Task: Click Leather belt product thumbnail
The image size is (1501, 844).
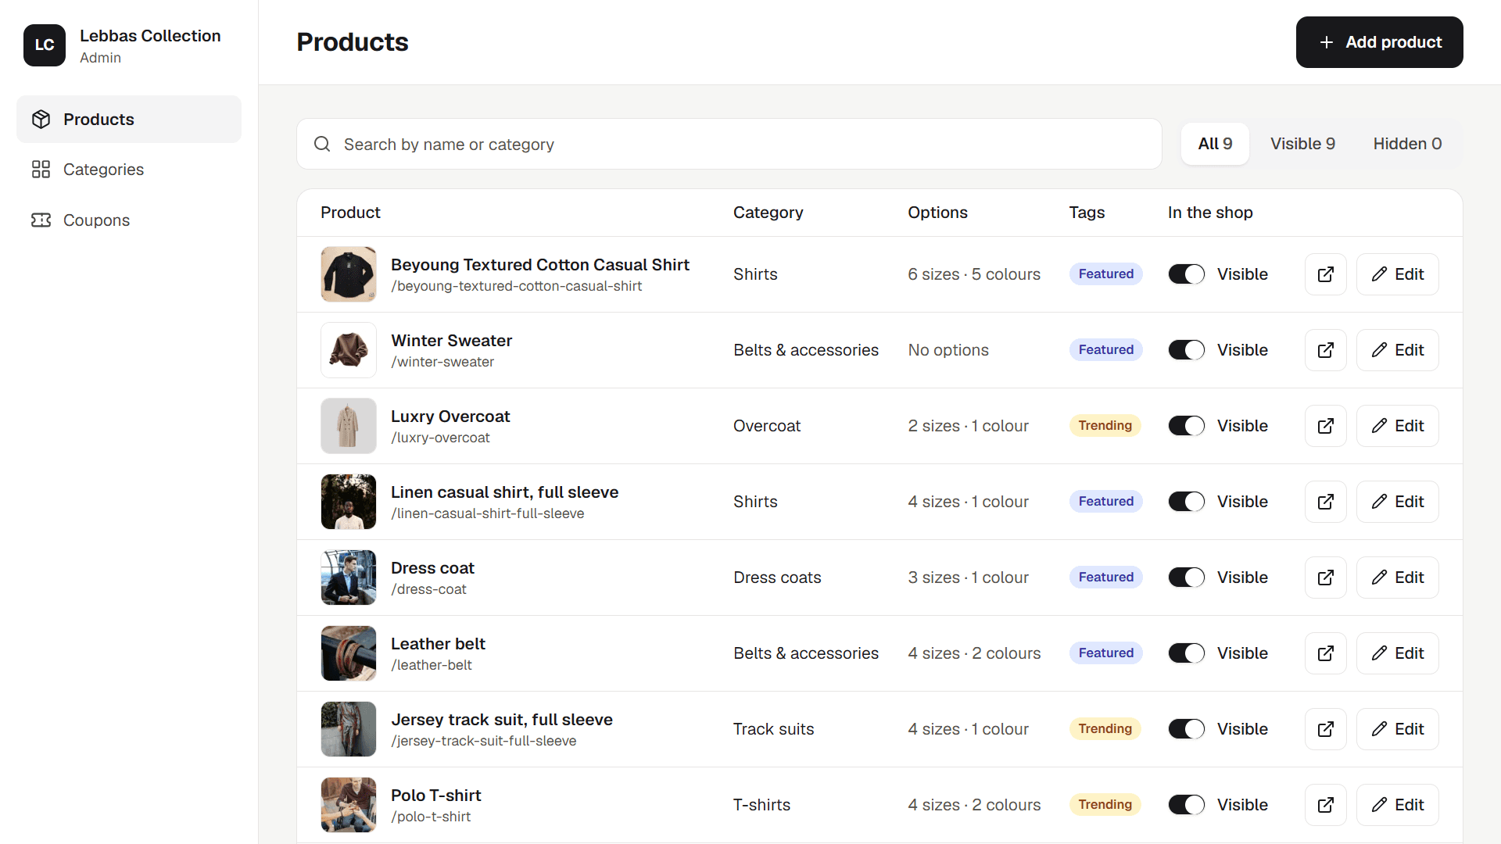Action: [349, 653]
